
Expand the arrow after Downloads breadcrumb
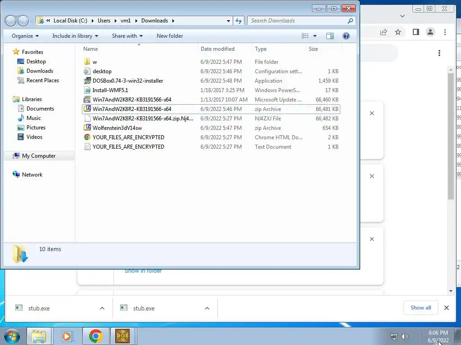click(x=173, y=21)
